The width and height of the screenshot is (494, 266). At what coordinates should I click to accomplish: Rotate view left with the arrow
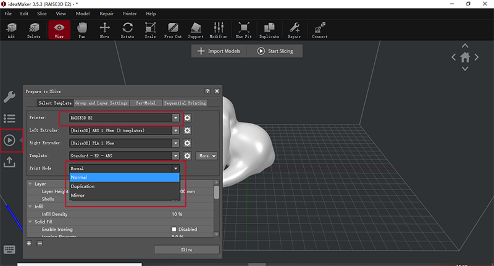tap(454, 57)
